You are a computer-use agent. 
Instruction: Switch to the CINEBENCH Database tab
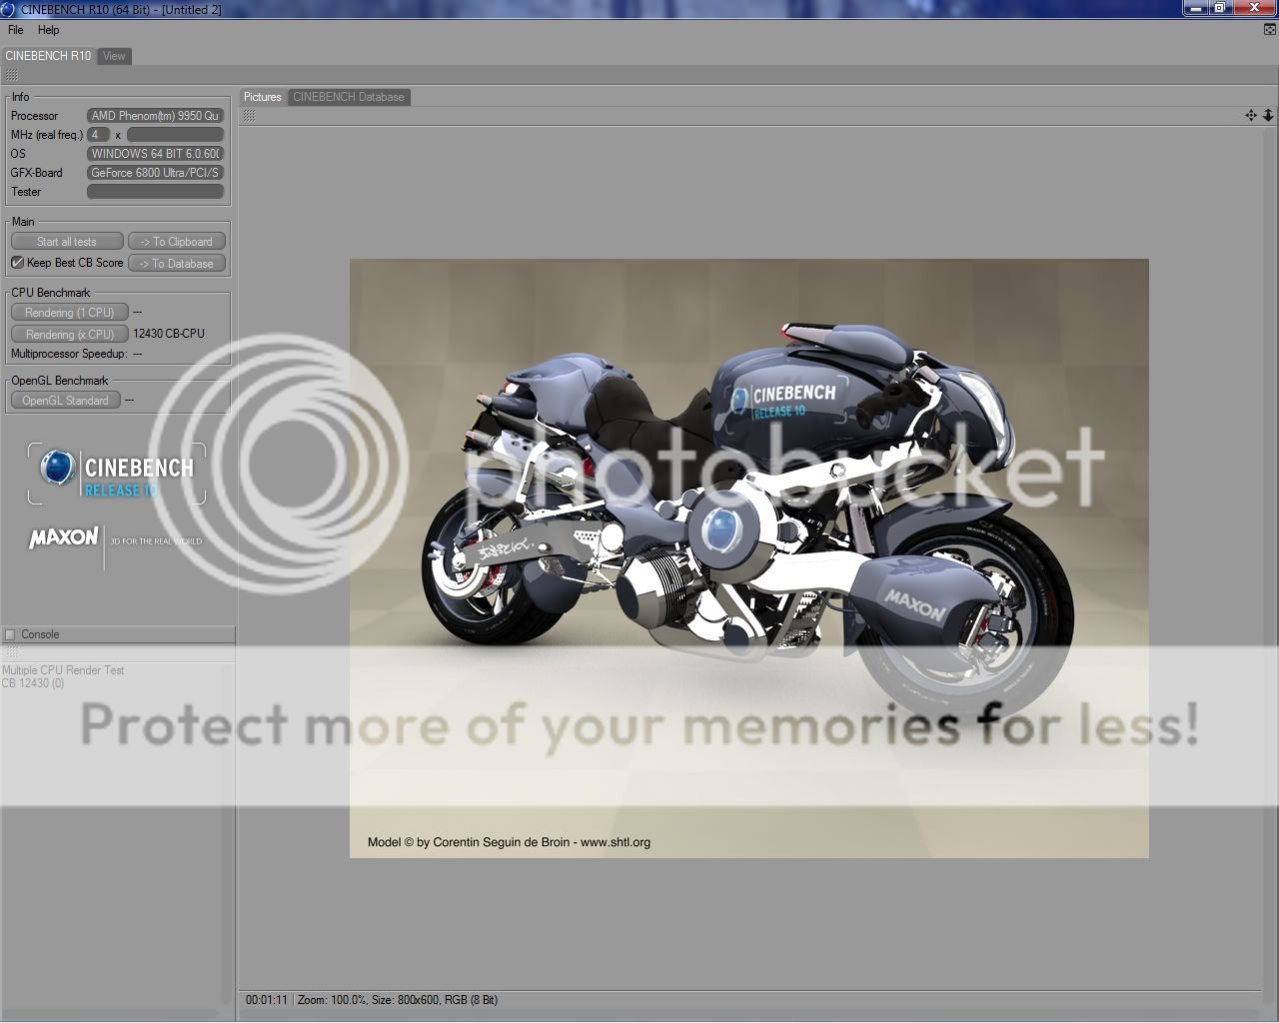pyautogui.click(x=349, y=97)
